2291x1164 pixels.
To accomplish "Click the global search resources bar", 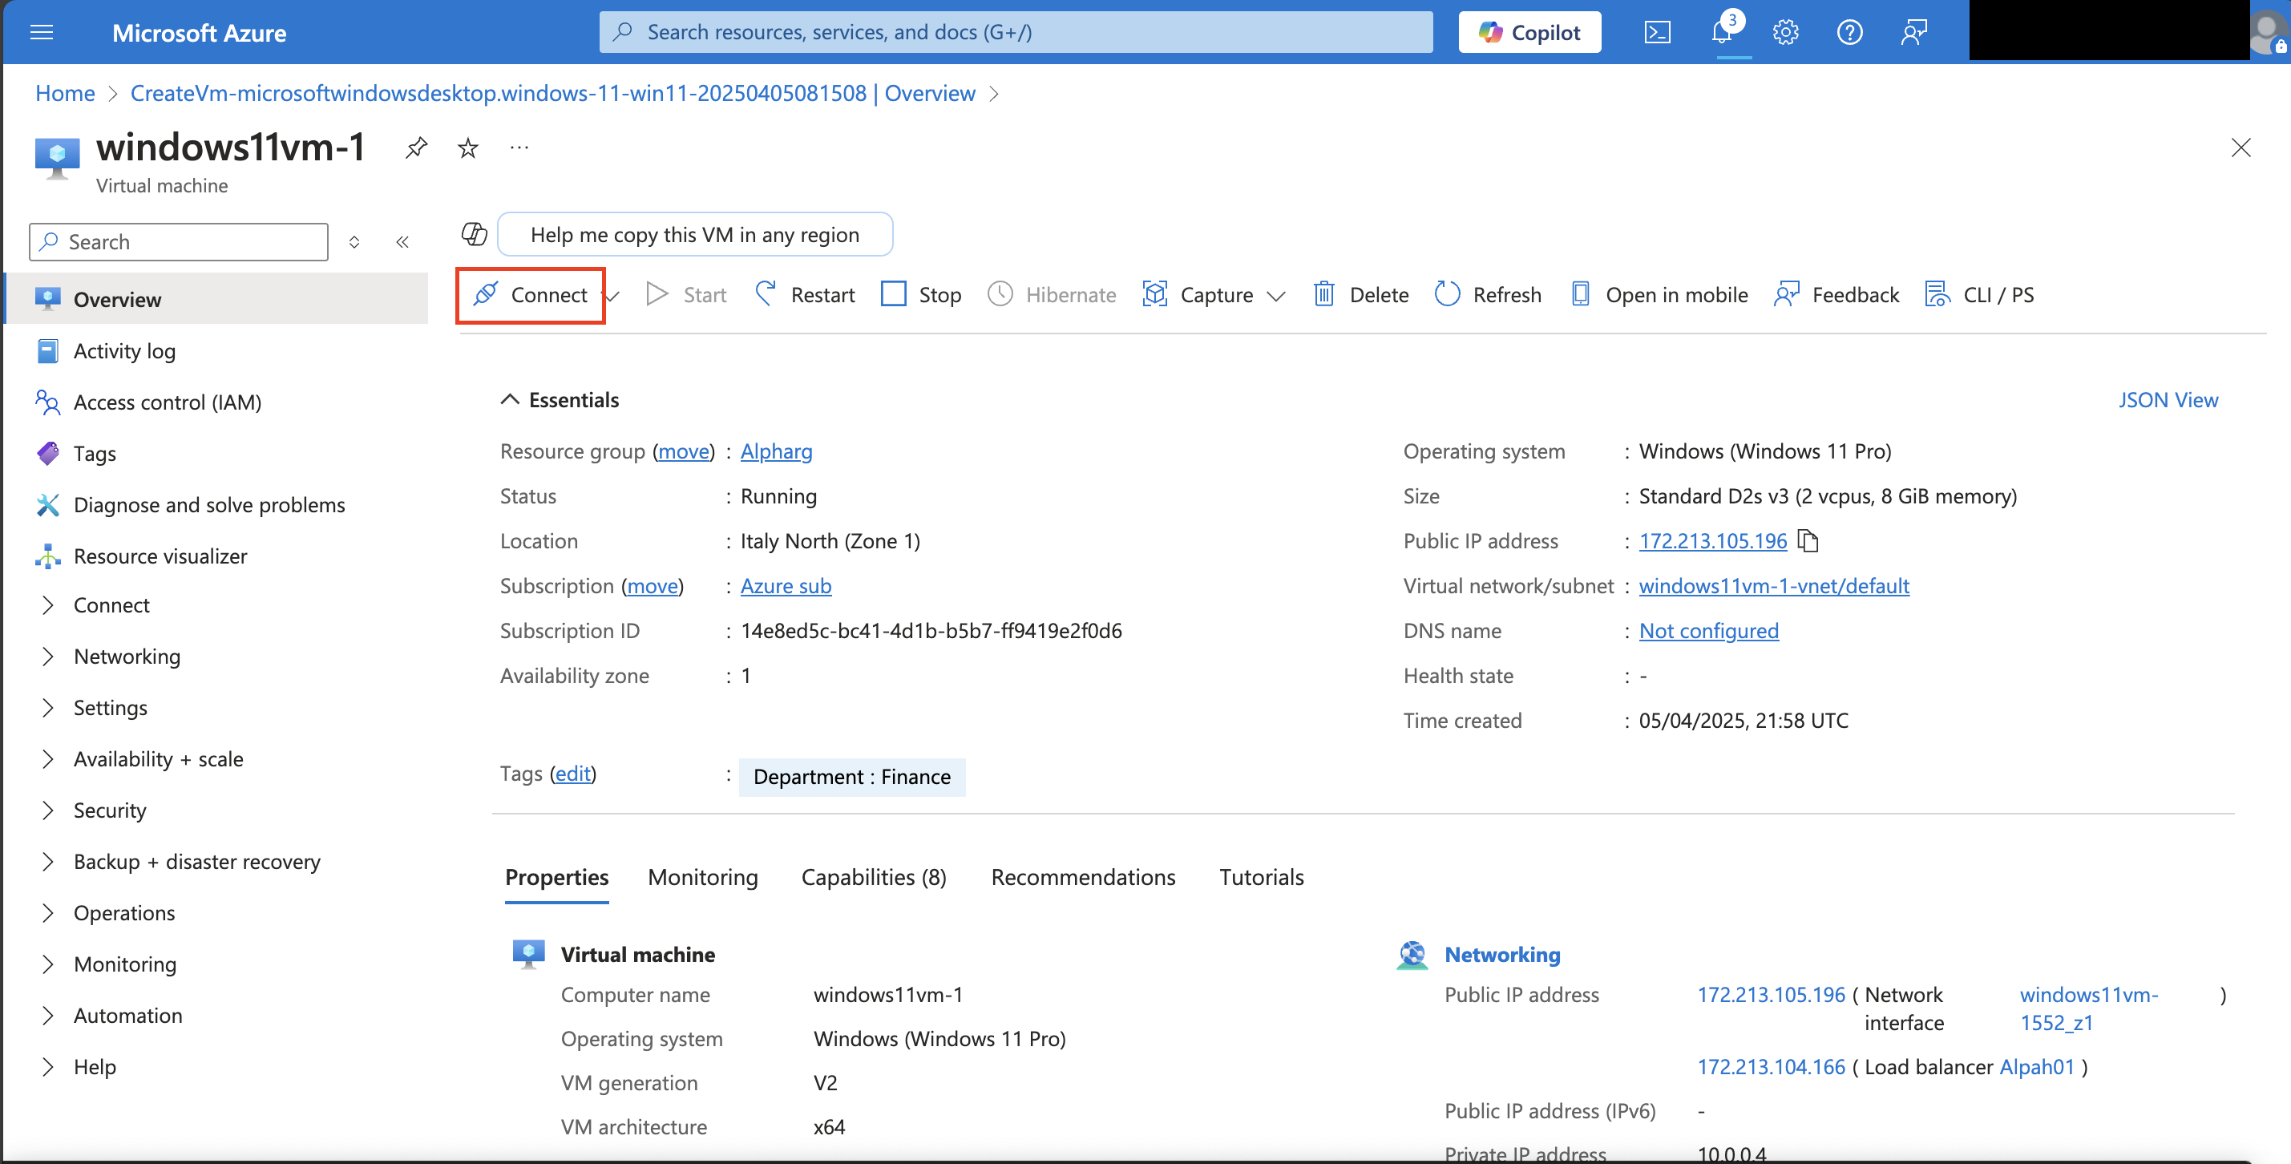I will (x=1016, y=32).
